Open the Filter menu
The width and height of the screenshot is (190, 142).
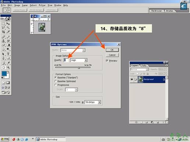[x=42, y=5]
